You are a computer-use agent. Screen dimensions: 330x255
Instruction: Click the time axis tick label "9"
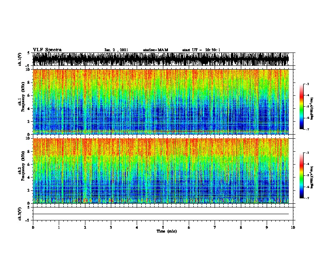pos(267,227)
